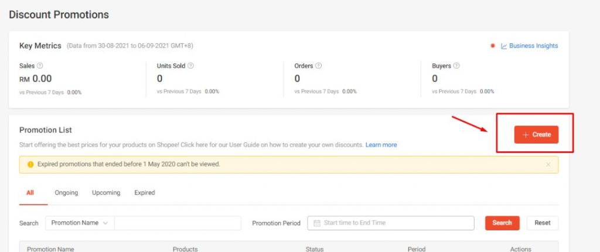Click the yellow warning icon in notice
This screenshot has width=600, height=252.
30,165
